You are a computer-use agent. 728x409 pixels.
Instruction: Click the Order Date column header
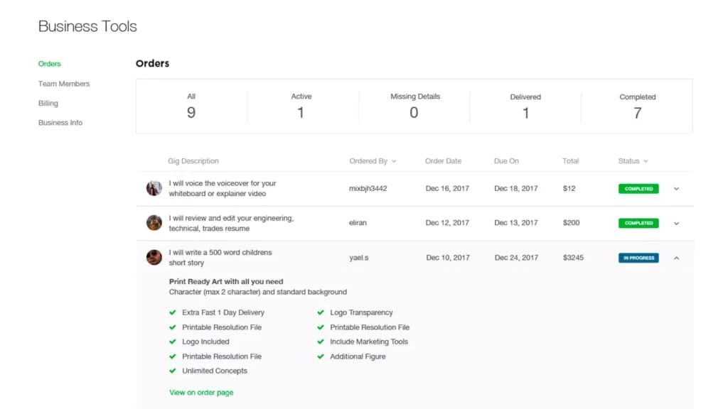click(x=443, y=161)
